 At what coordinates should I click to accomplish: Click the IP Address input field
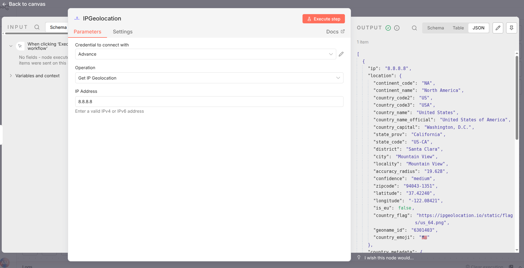point(209,102)
